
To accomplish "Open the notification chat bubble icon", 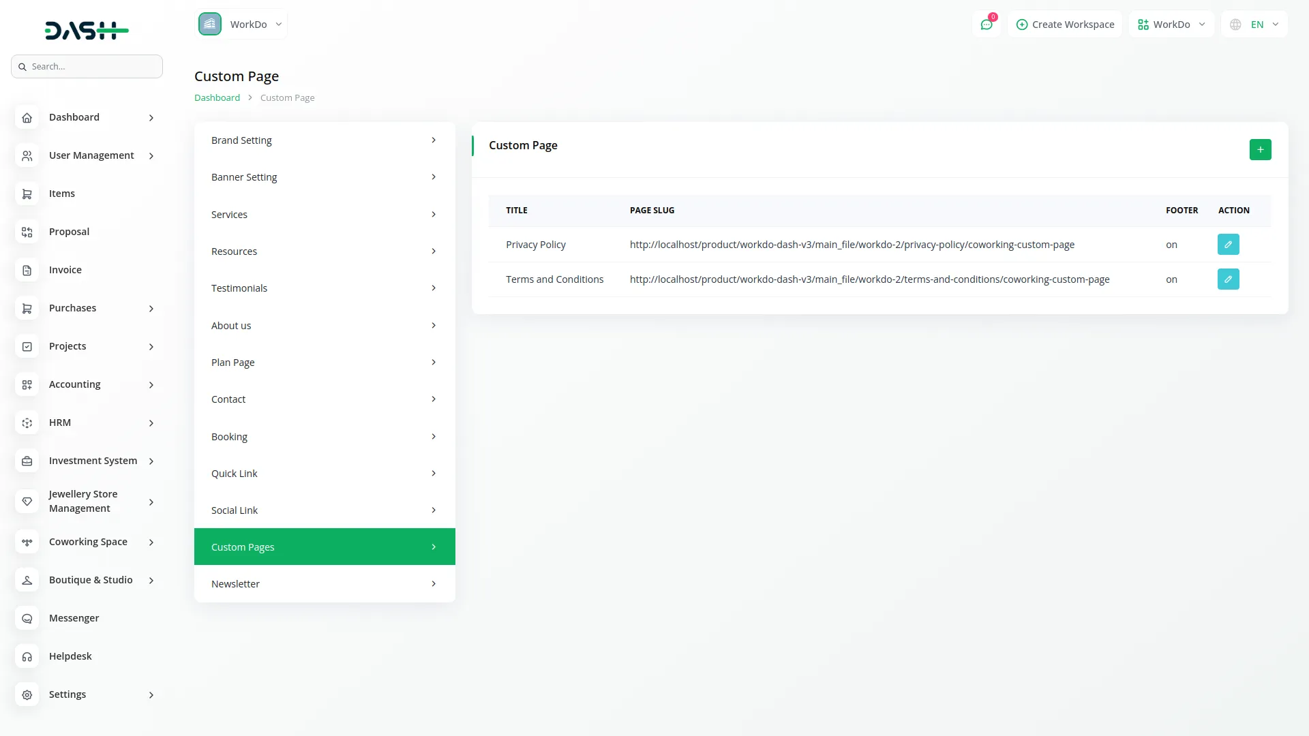I will [x=987, y=24].
